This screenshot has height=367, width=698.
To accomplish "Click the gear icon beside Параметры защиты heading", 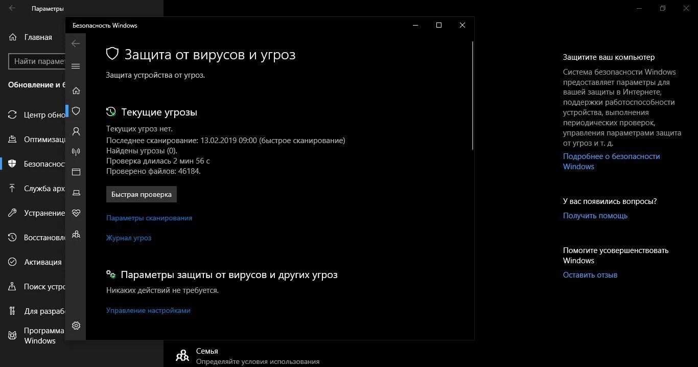I will tap(111, 274).
